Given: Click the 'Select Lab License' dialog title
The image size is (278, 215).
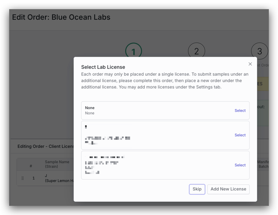Looking at the screenshot, I should pos(103,67).
